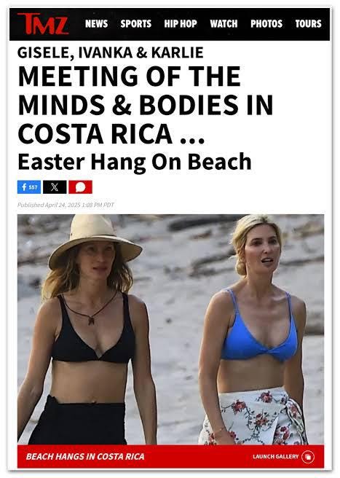This screenshot has height=478, width=340.
Task: Click the red TMZ logo
Action: click(43, 24)
